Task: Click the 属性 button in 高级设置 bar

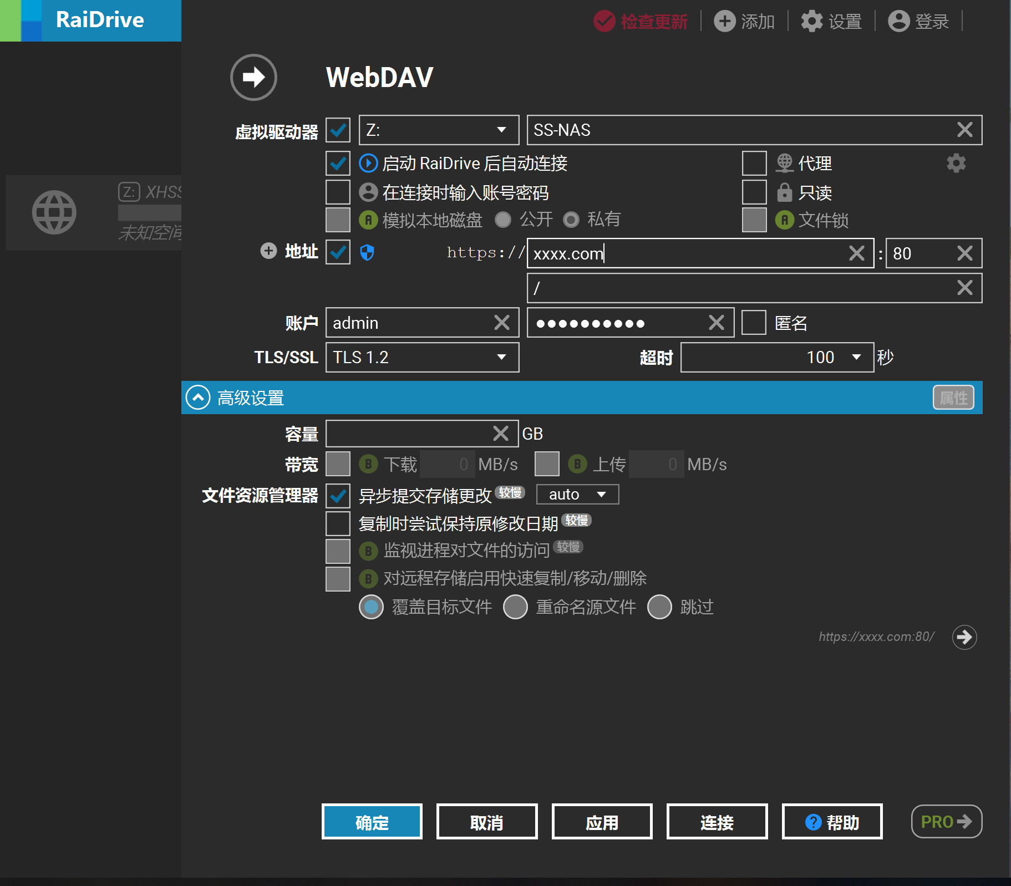Action: pos(953,398)
